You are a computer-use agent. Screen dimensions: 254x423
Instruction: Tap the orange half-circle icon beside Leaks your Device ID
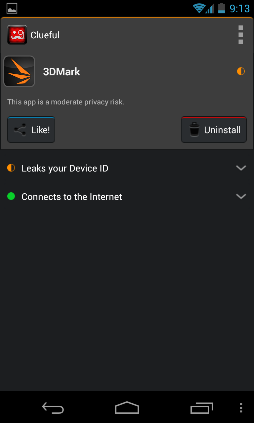click(x=11, y=168)
